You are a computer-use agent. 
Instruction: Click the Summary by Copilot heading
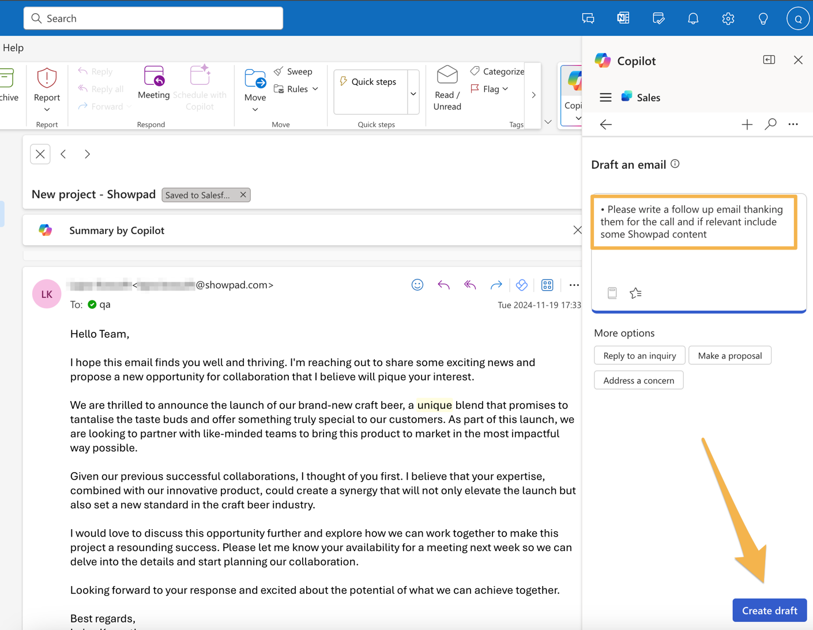tap(116, 230)
